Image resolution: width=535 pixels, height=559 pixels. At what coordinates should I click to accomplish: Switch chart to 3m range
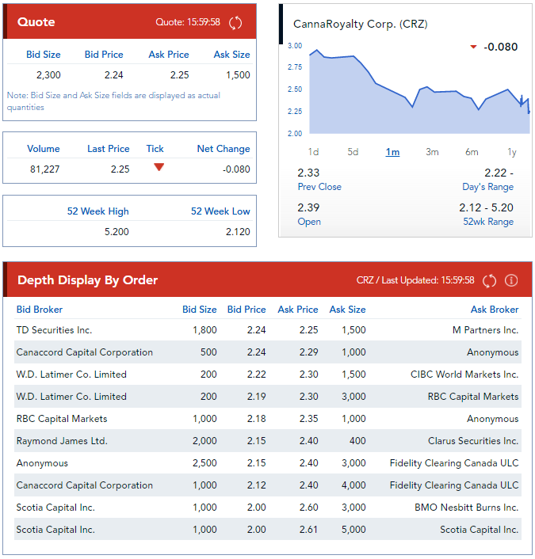tap(432, 152)
